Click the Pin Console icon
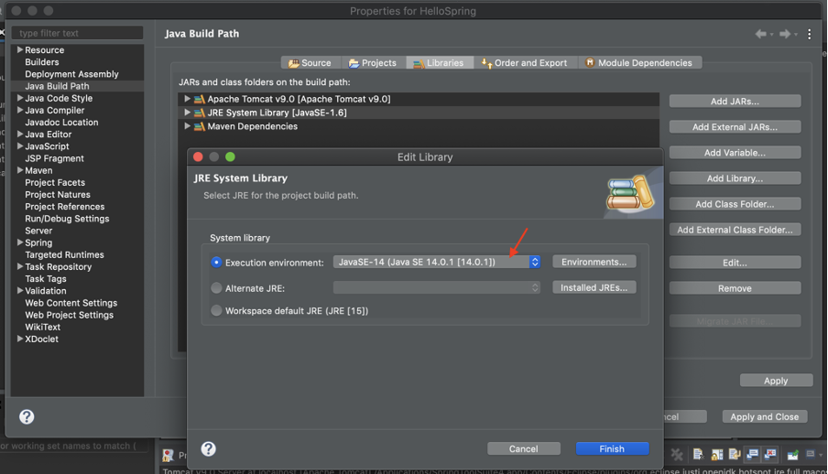Image resolution: width=828 pixels, height=474 pixels. 792,455
